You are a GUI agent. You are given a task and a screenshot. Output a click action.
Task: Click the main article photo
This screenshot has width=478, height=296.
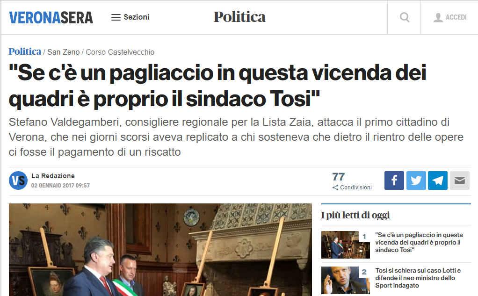point(160,250)
